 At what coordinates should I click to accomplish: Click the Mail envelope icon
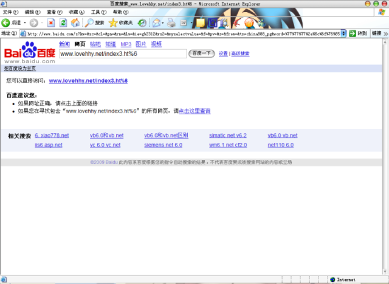coord(157,23)
